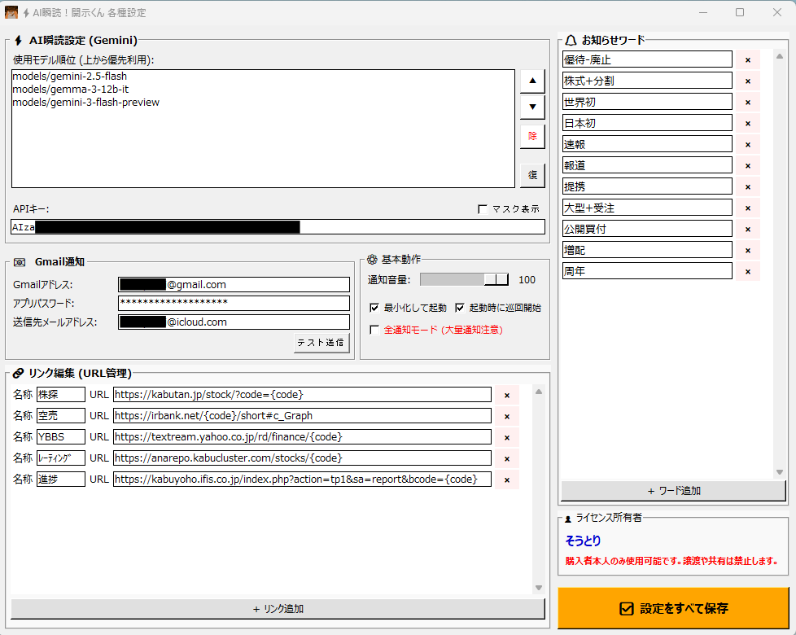This screenshot has height=635, width=796.
Task: Restore the model list with the 復 button
Action: point(532,175)
